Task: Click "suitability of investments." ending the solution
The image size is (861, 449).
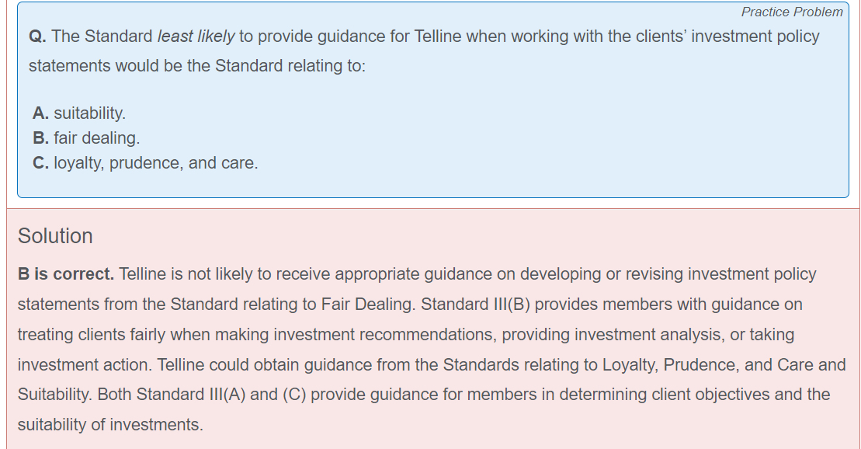Action: tap(109, 425)
